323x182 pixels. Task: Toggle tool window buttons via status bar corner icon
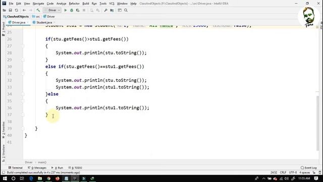click(4, 172)
